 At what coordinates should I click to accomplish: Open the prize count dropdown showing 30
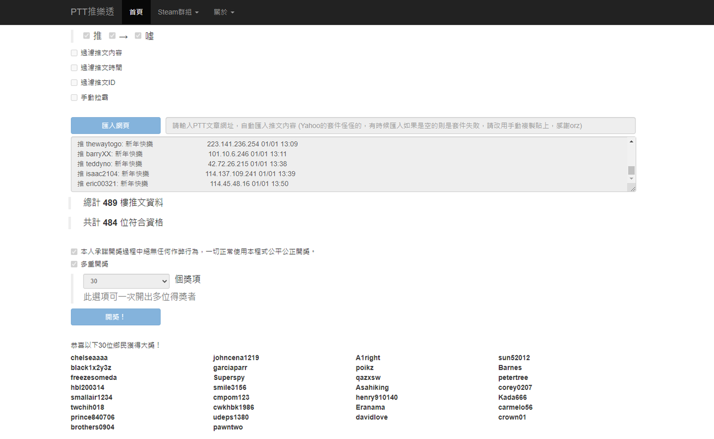[126, 281]
